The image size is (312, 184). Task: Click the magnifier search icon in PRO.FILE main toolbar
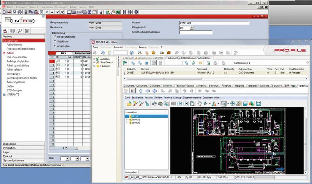click(x=103, y=53)
